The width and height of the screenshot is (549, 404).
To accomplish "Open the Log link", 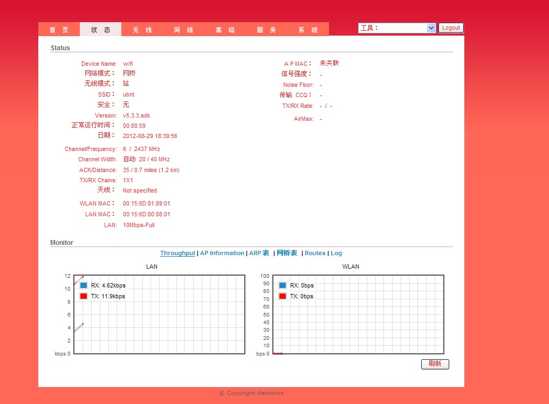I will pyautogui.click(x=336, y=253).
